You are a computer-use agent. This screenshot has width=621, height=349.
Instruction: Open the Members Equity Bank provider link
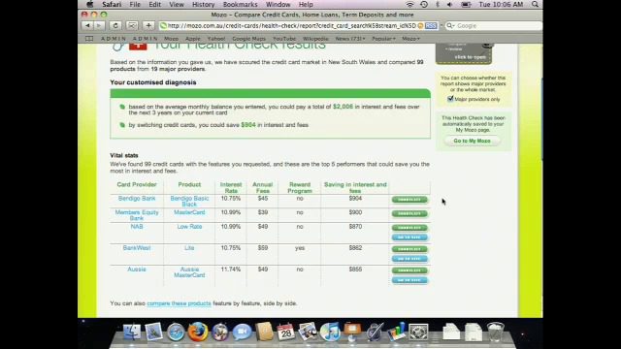137,215
